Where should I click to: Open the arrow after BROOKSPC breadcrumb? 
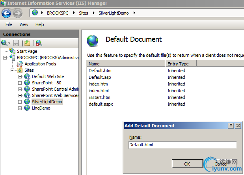pos(74,13)
